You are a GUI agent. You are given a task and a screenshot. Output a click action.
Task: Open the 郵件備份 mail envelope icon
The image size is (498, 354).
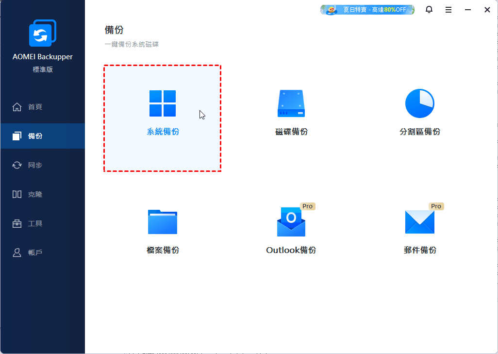(x=419, y=222)
